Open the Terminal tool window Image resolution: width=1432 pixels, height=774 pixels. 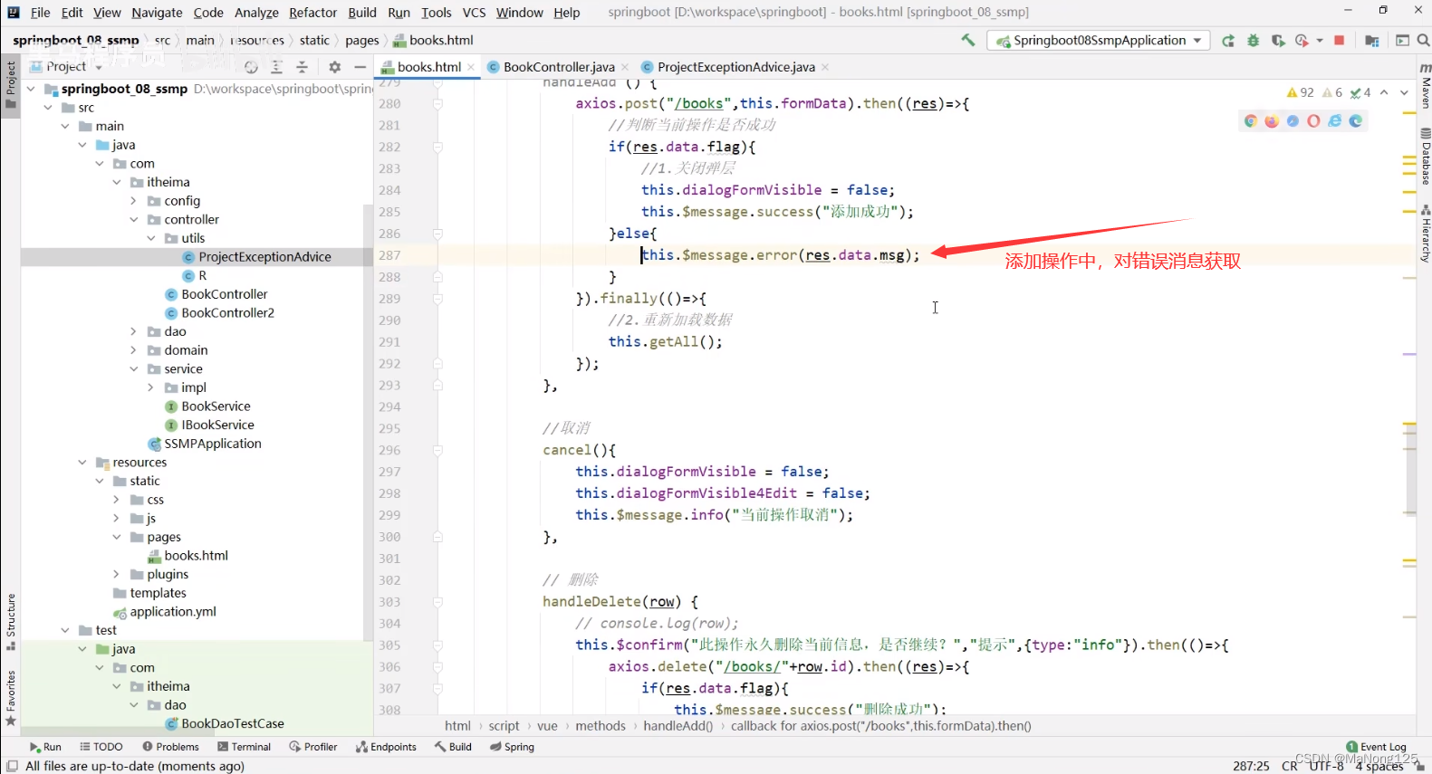(245, 747)
